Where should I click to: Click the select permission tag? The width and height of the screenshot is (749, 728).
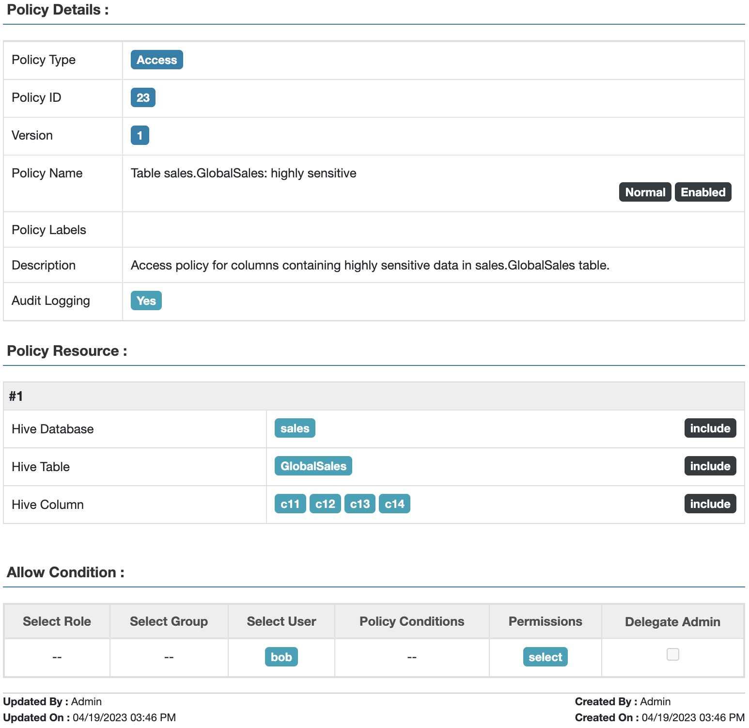[545, 657]
